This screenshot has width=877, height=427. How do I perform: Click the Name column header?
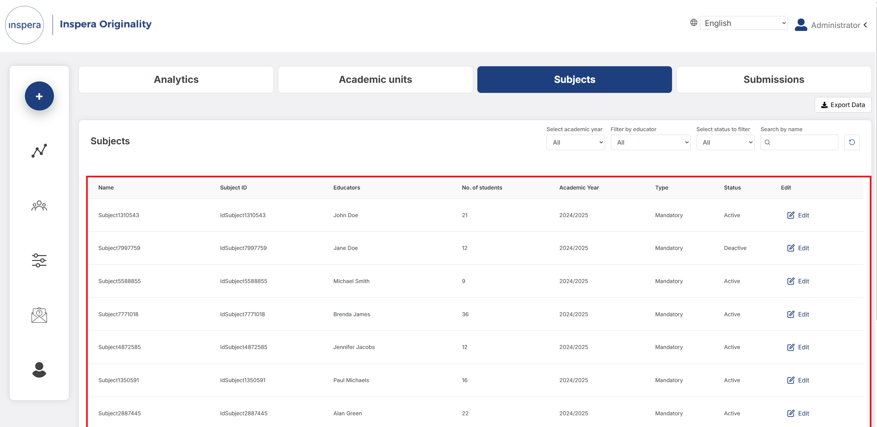point(106,187)
